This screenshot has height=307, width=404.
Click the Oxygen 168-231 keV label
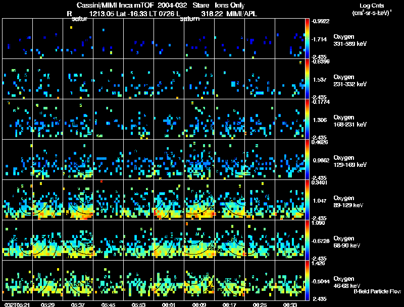coord(350,121)
